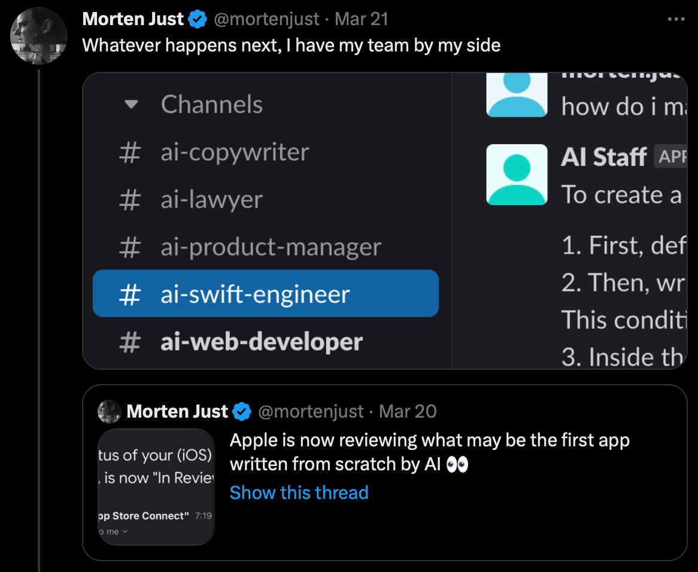Click the Mar 20 date in the quoted tweet
This screenshot has height=572, width=698.
408,412
